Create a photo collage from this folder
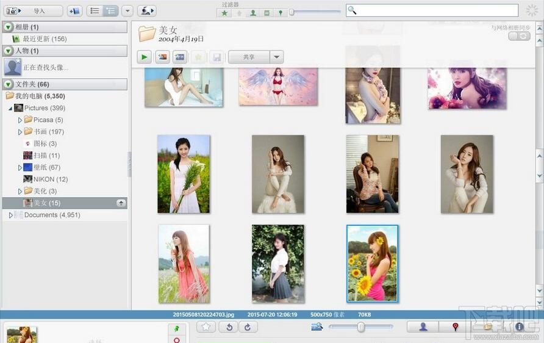This screenshot has height=343, width=544. click(x=162, y=57)
